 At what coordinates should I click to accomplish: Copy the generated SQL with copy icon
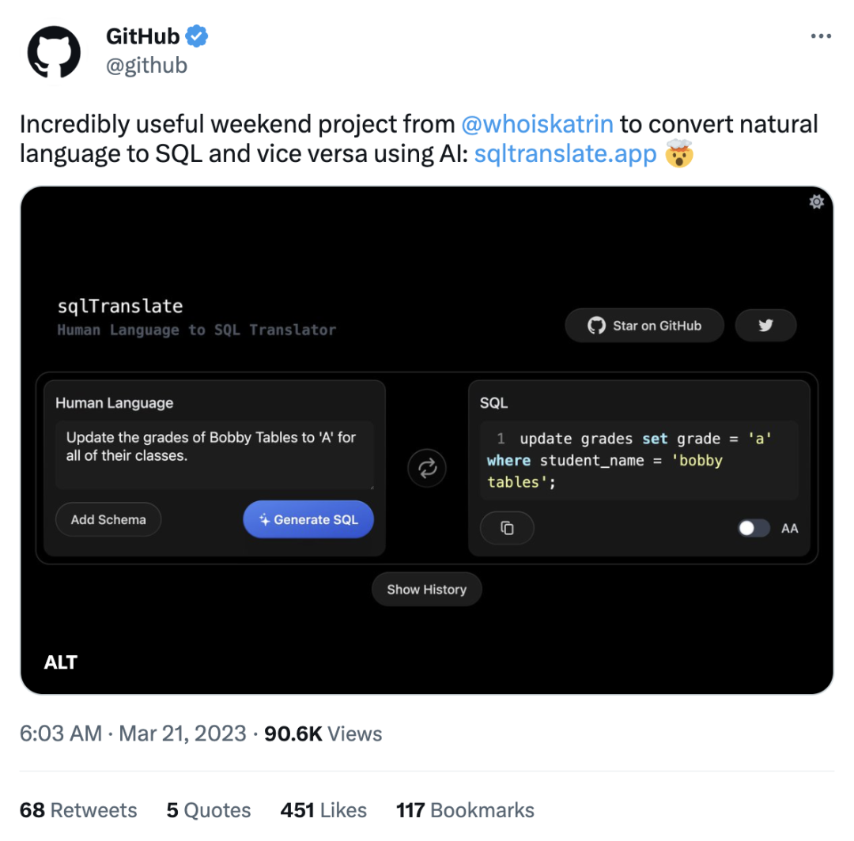tap(508, 528)
